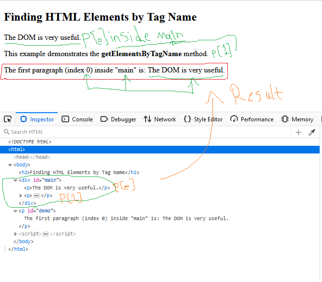This screenshot has height=282, width=322.
Task: Select the div id="main" node
Action: coord(40,180)
